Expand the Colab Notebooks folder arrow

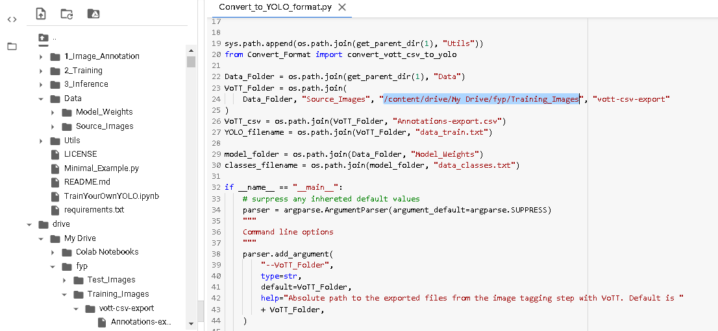click(53, 253)
